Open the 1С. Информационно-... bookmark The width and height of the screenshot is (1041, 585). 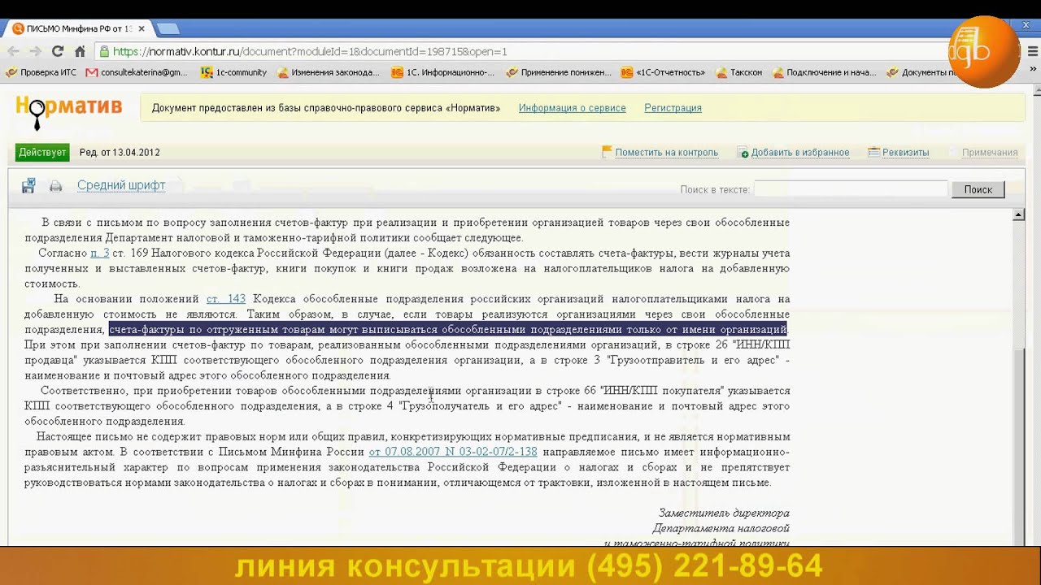click(x=443, y=72)
